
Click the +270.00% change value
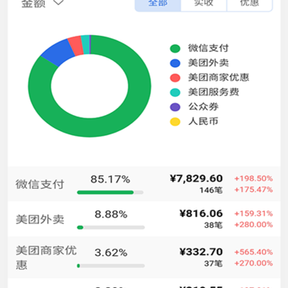click(254, 263)
